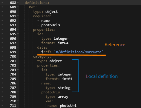Click the 'photoUrls:' key on line 708

pos(51,92)
